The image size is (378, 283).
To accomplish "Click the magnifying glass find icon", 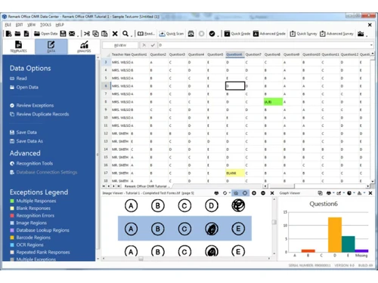I will [x=125, y=33].
